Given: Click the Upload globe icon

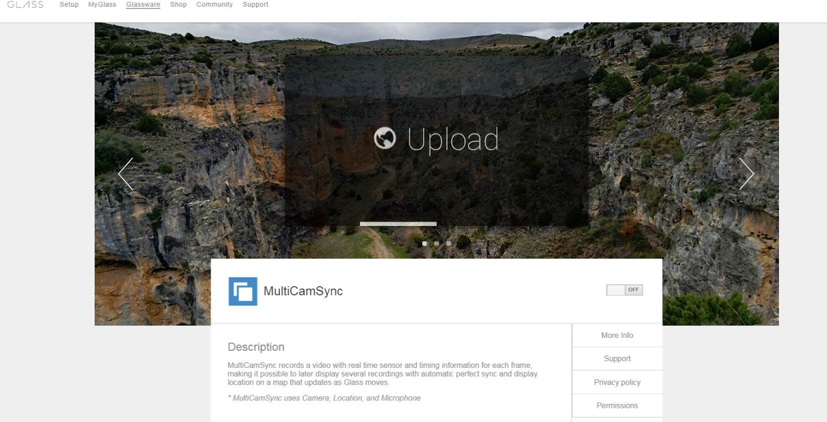Looking at the screenshot, I should (385, 138).
